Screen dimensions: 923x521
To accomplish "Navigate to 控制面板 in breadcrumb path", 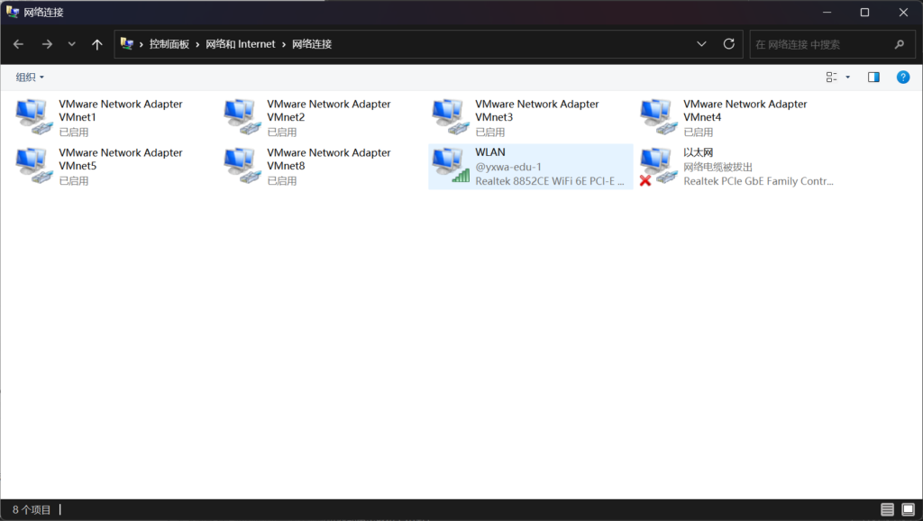I will click(169, 44).
